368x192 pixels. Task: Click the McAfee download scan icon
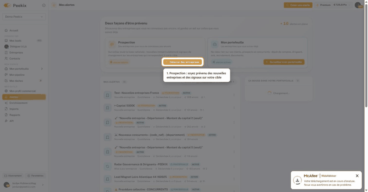coord(297,180)
